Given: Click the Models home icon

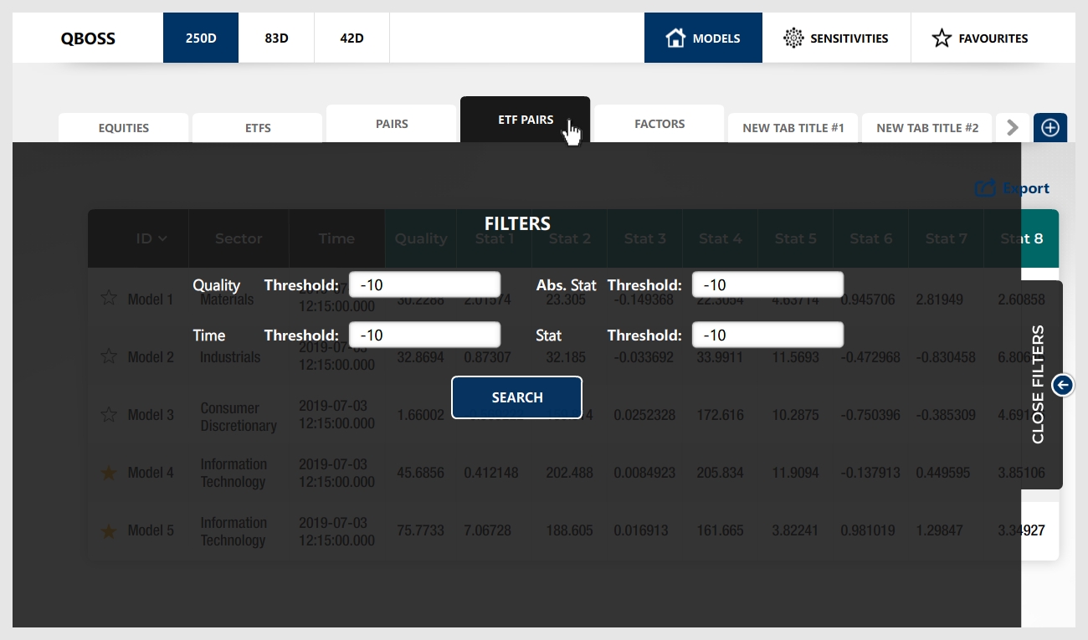Looking at the screenshot, I should pos(675,38).
